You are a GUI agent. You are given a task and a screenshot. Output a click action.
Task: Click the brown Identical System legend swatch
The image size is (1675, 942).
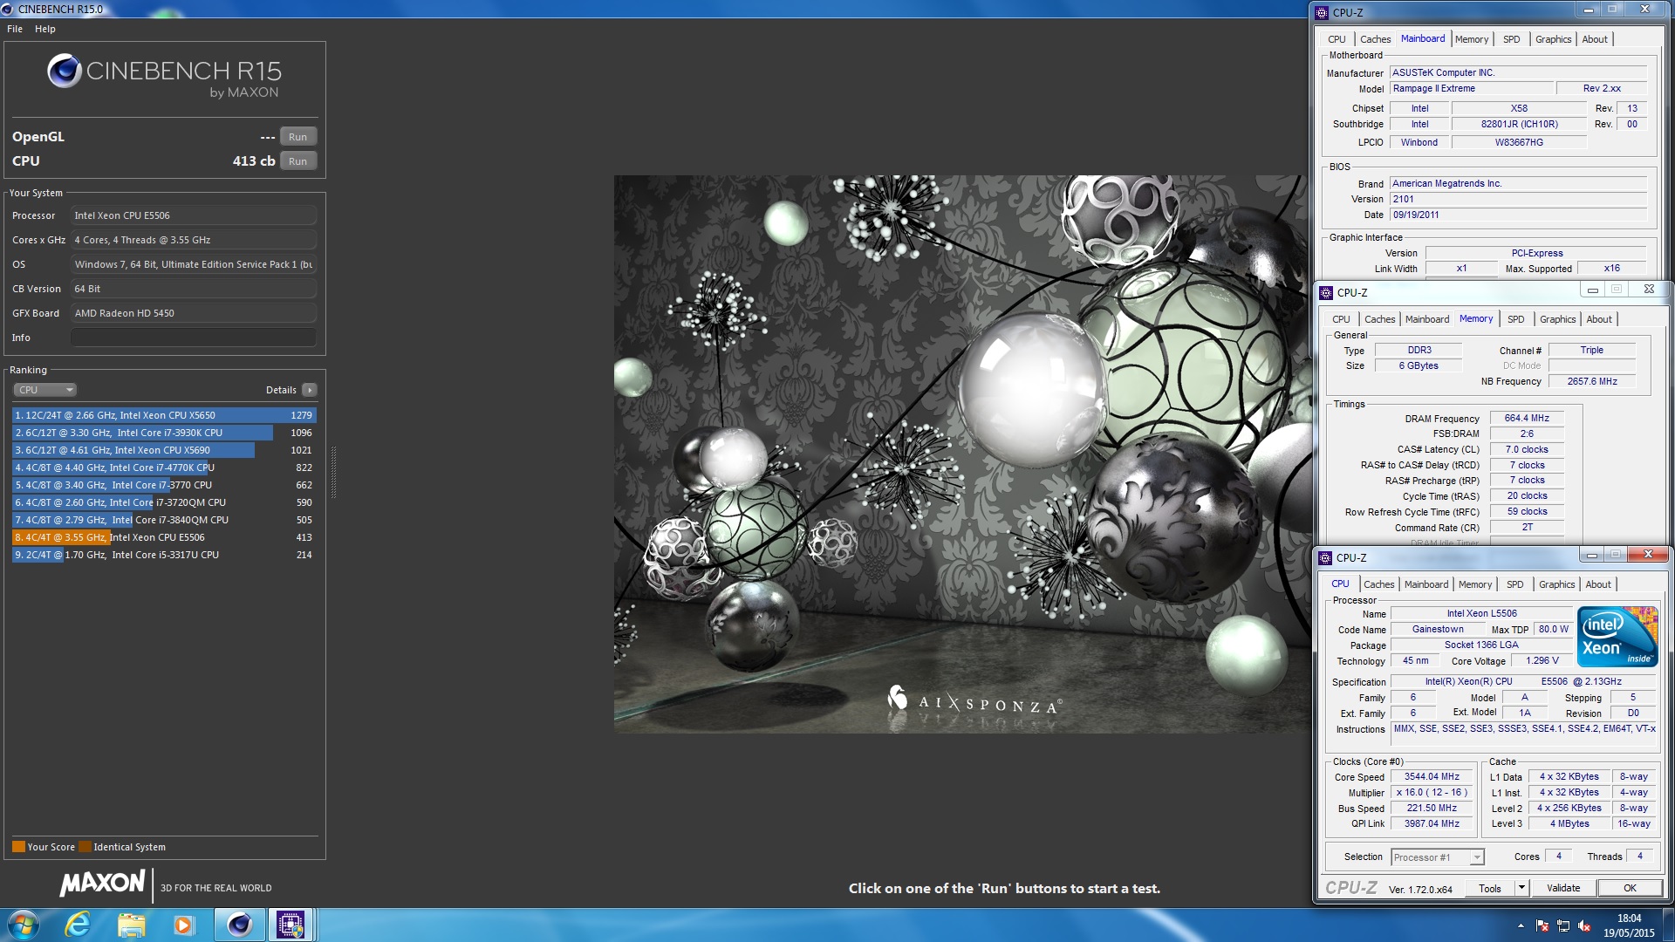pos(85,847)
